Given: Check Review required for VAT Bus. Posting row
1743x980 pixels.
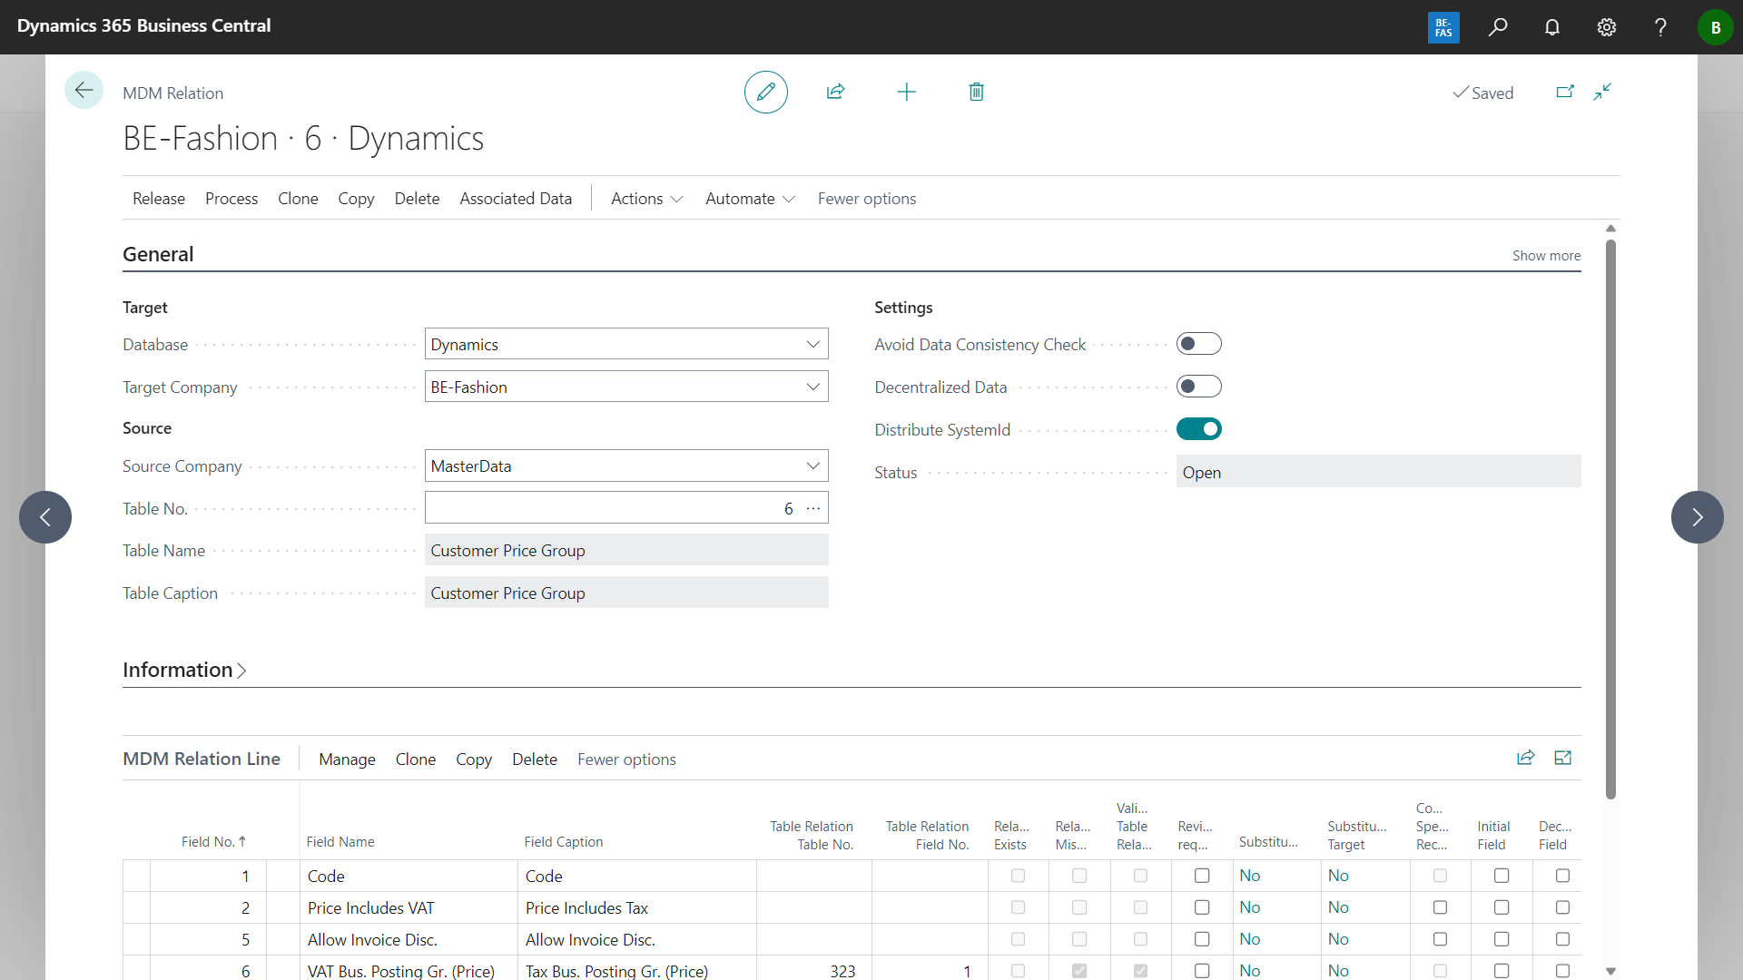Looking at the screenshot, I should click(x=1202, y=971).
